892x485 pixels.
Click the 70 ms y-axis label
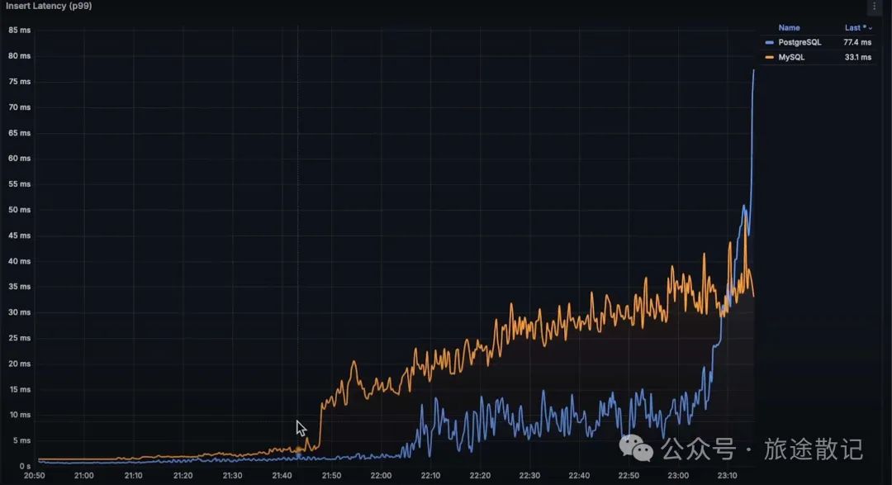pos(19,107)
